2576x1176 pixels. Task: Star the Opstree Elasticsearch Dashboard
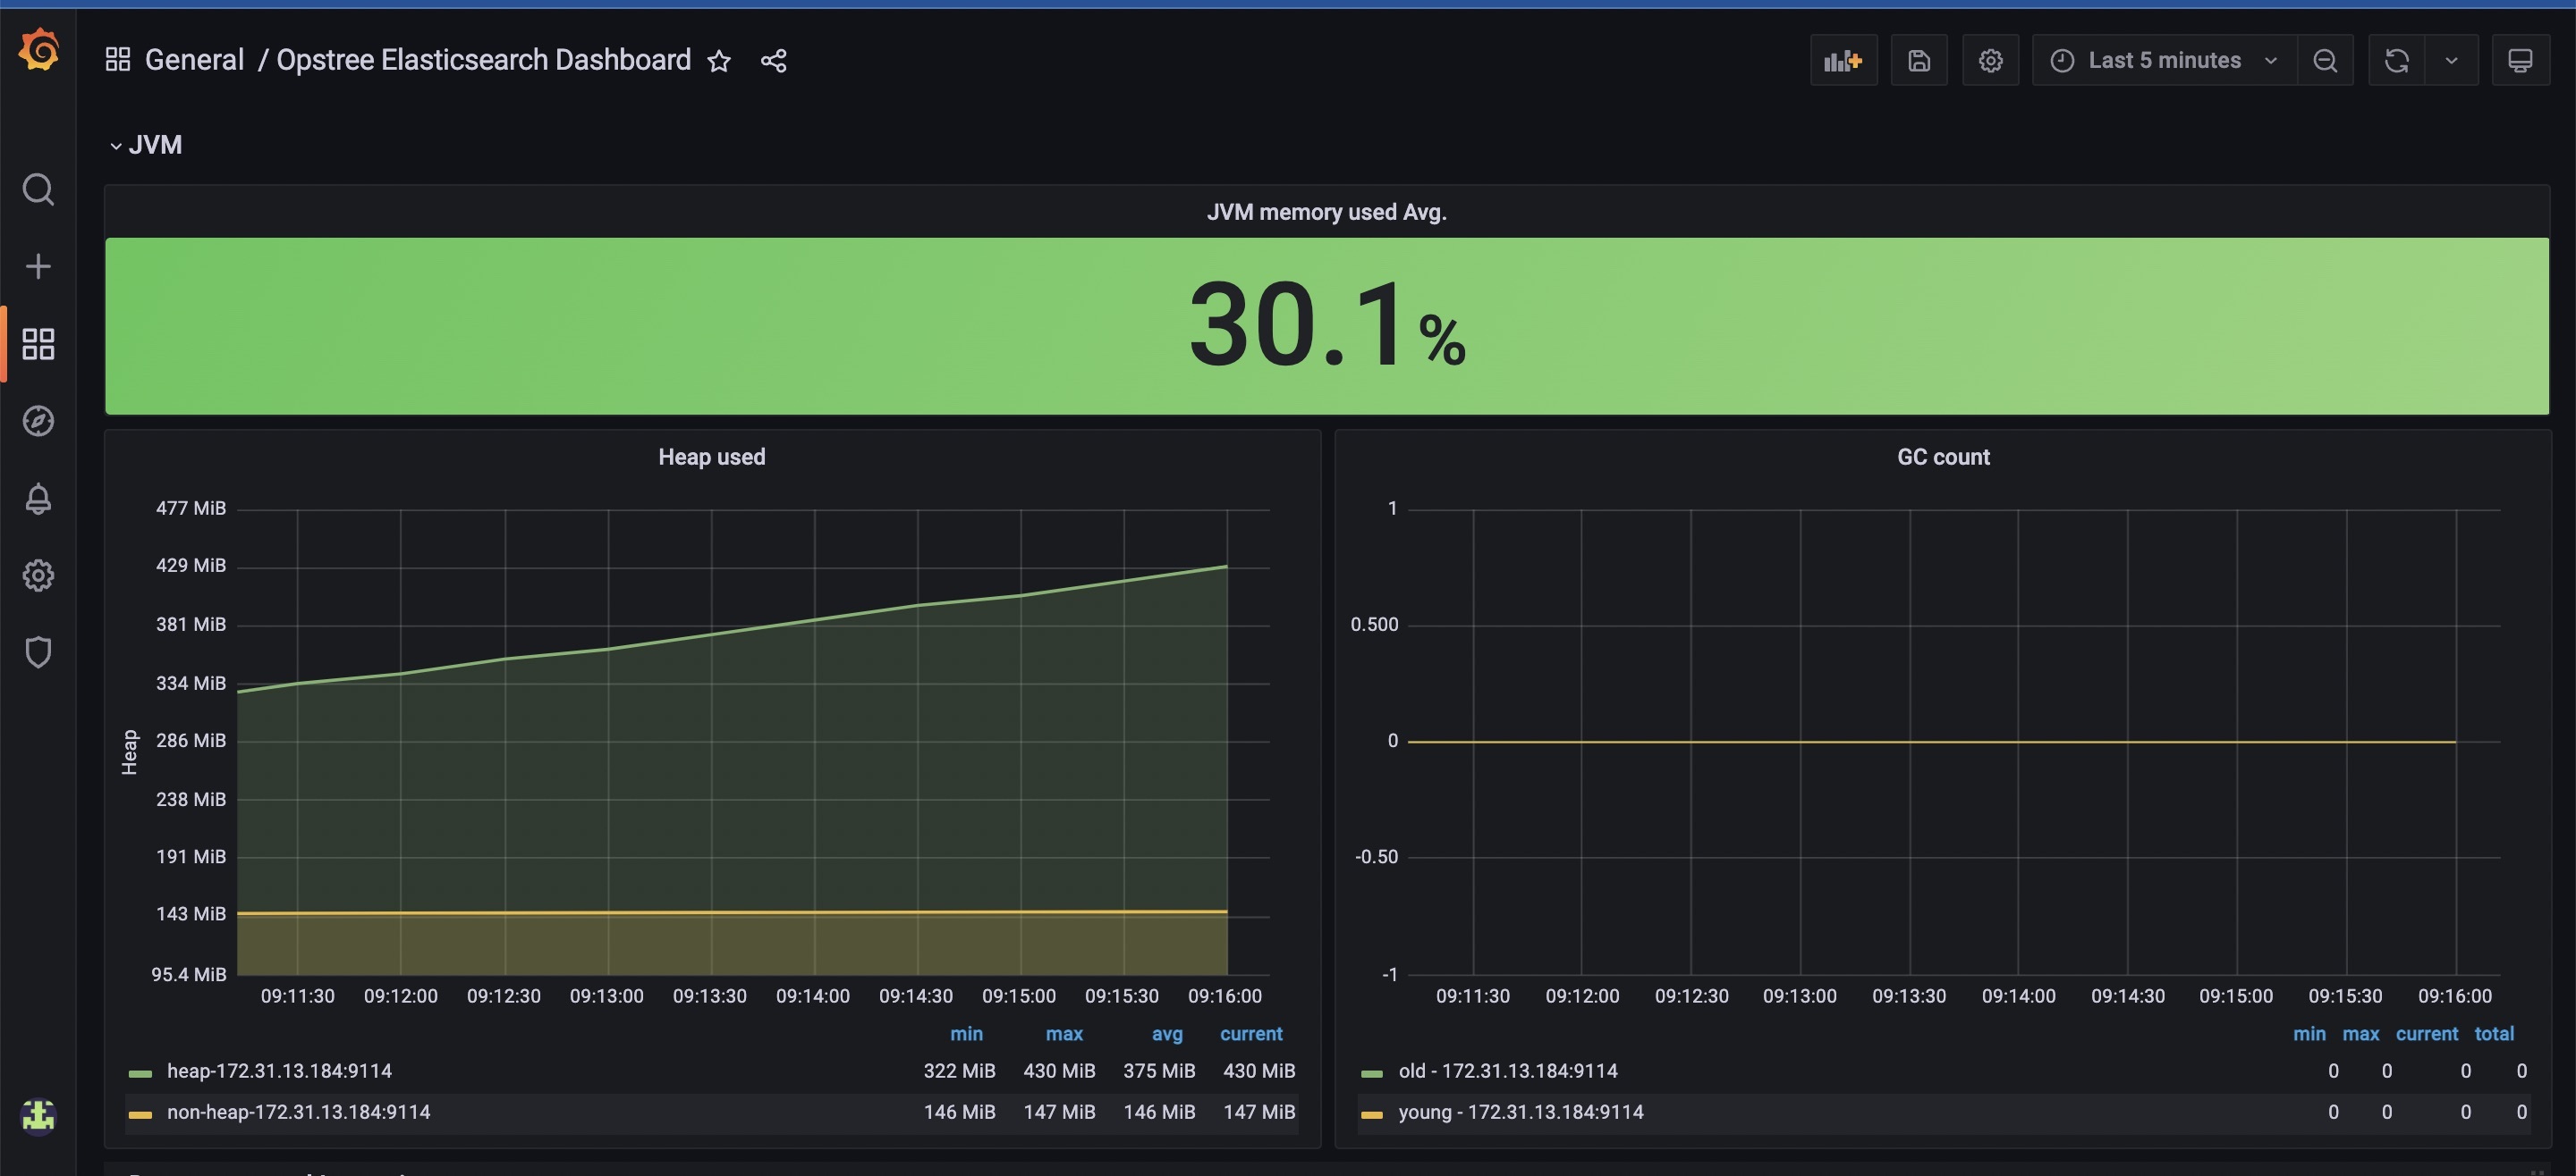(719, 61)
